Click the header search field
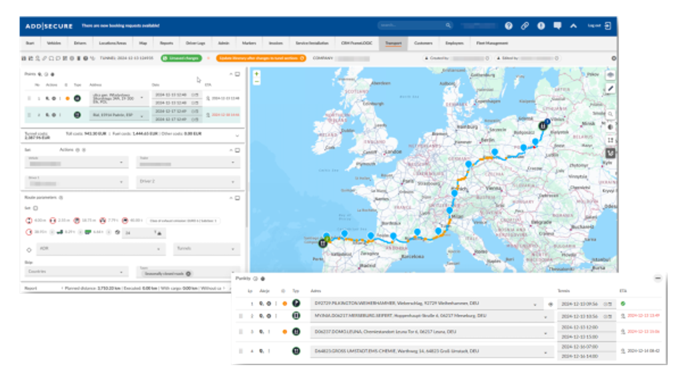 [x=415, y=25]
